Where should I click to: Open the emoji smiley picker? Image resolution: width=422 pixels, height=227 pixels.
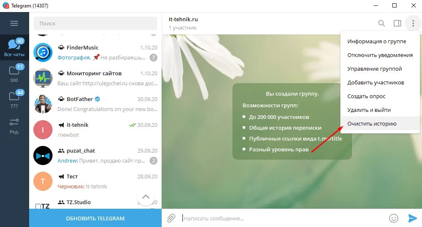pyautogui.click(x=394, y=218)
